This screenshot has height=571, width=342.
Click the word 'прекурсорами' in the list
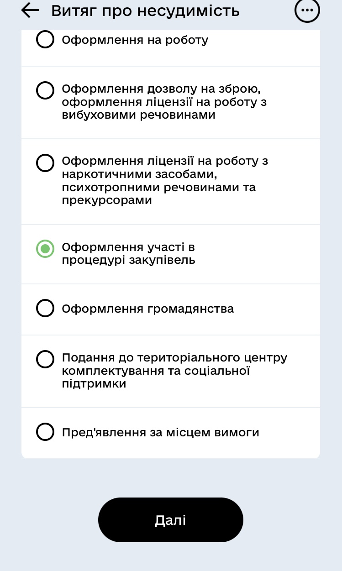point(107,200)
